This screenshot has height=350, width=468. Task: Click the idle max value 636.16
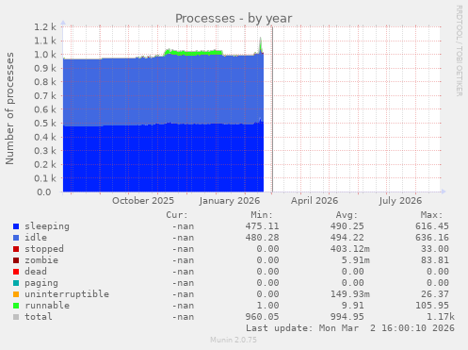click(432, 238)
